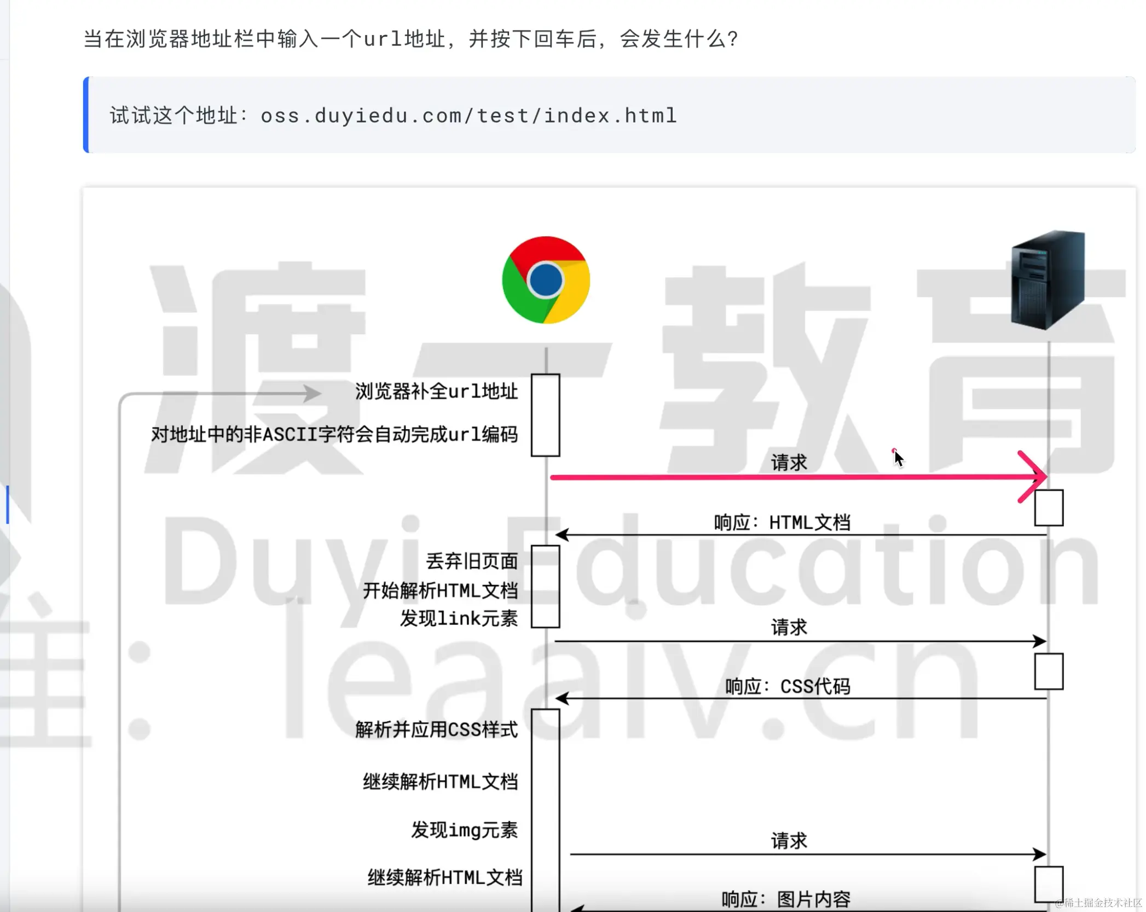Click the arrowhead of CSS代码 response line
Viewport: 1146px width, 912px height.
click(x=562, y=698)
